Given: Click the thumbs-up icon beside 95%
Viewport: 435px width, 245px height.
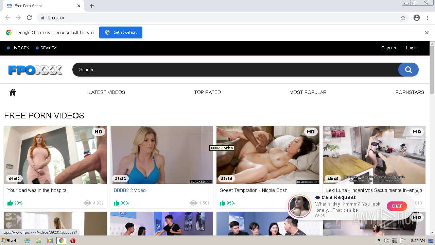Looking at the screenshot, I should click(223, 203).
